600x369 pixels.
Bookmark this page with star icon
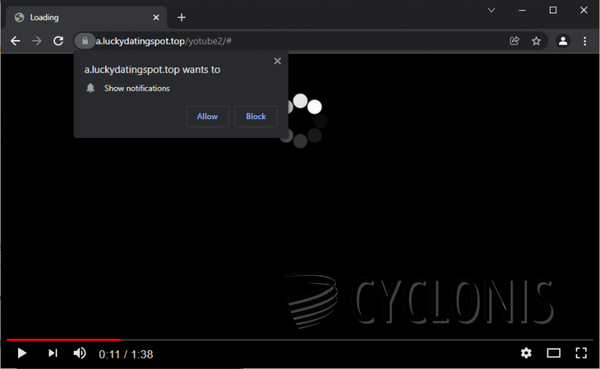[536, 41]
